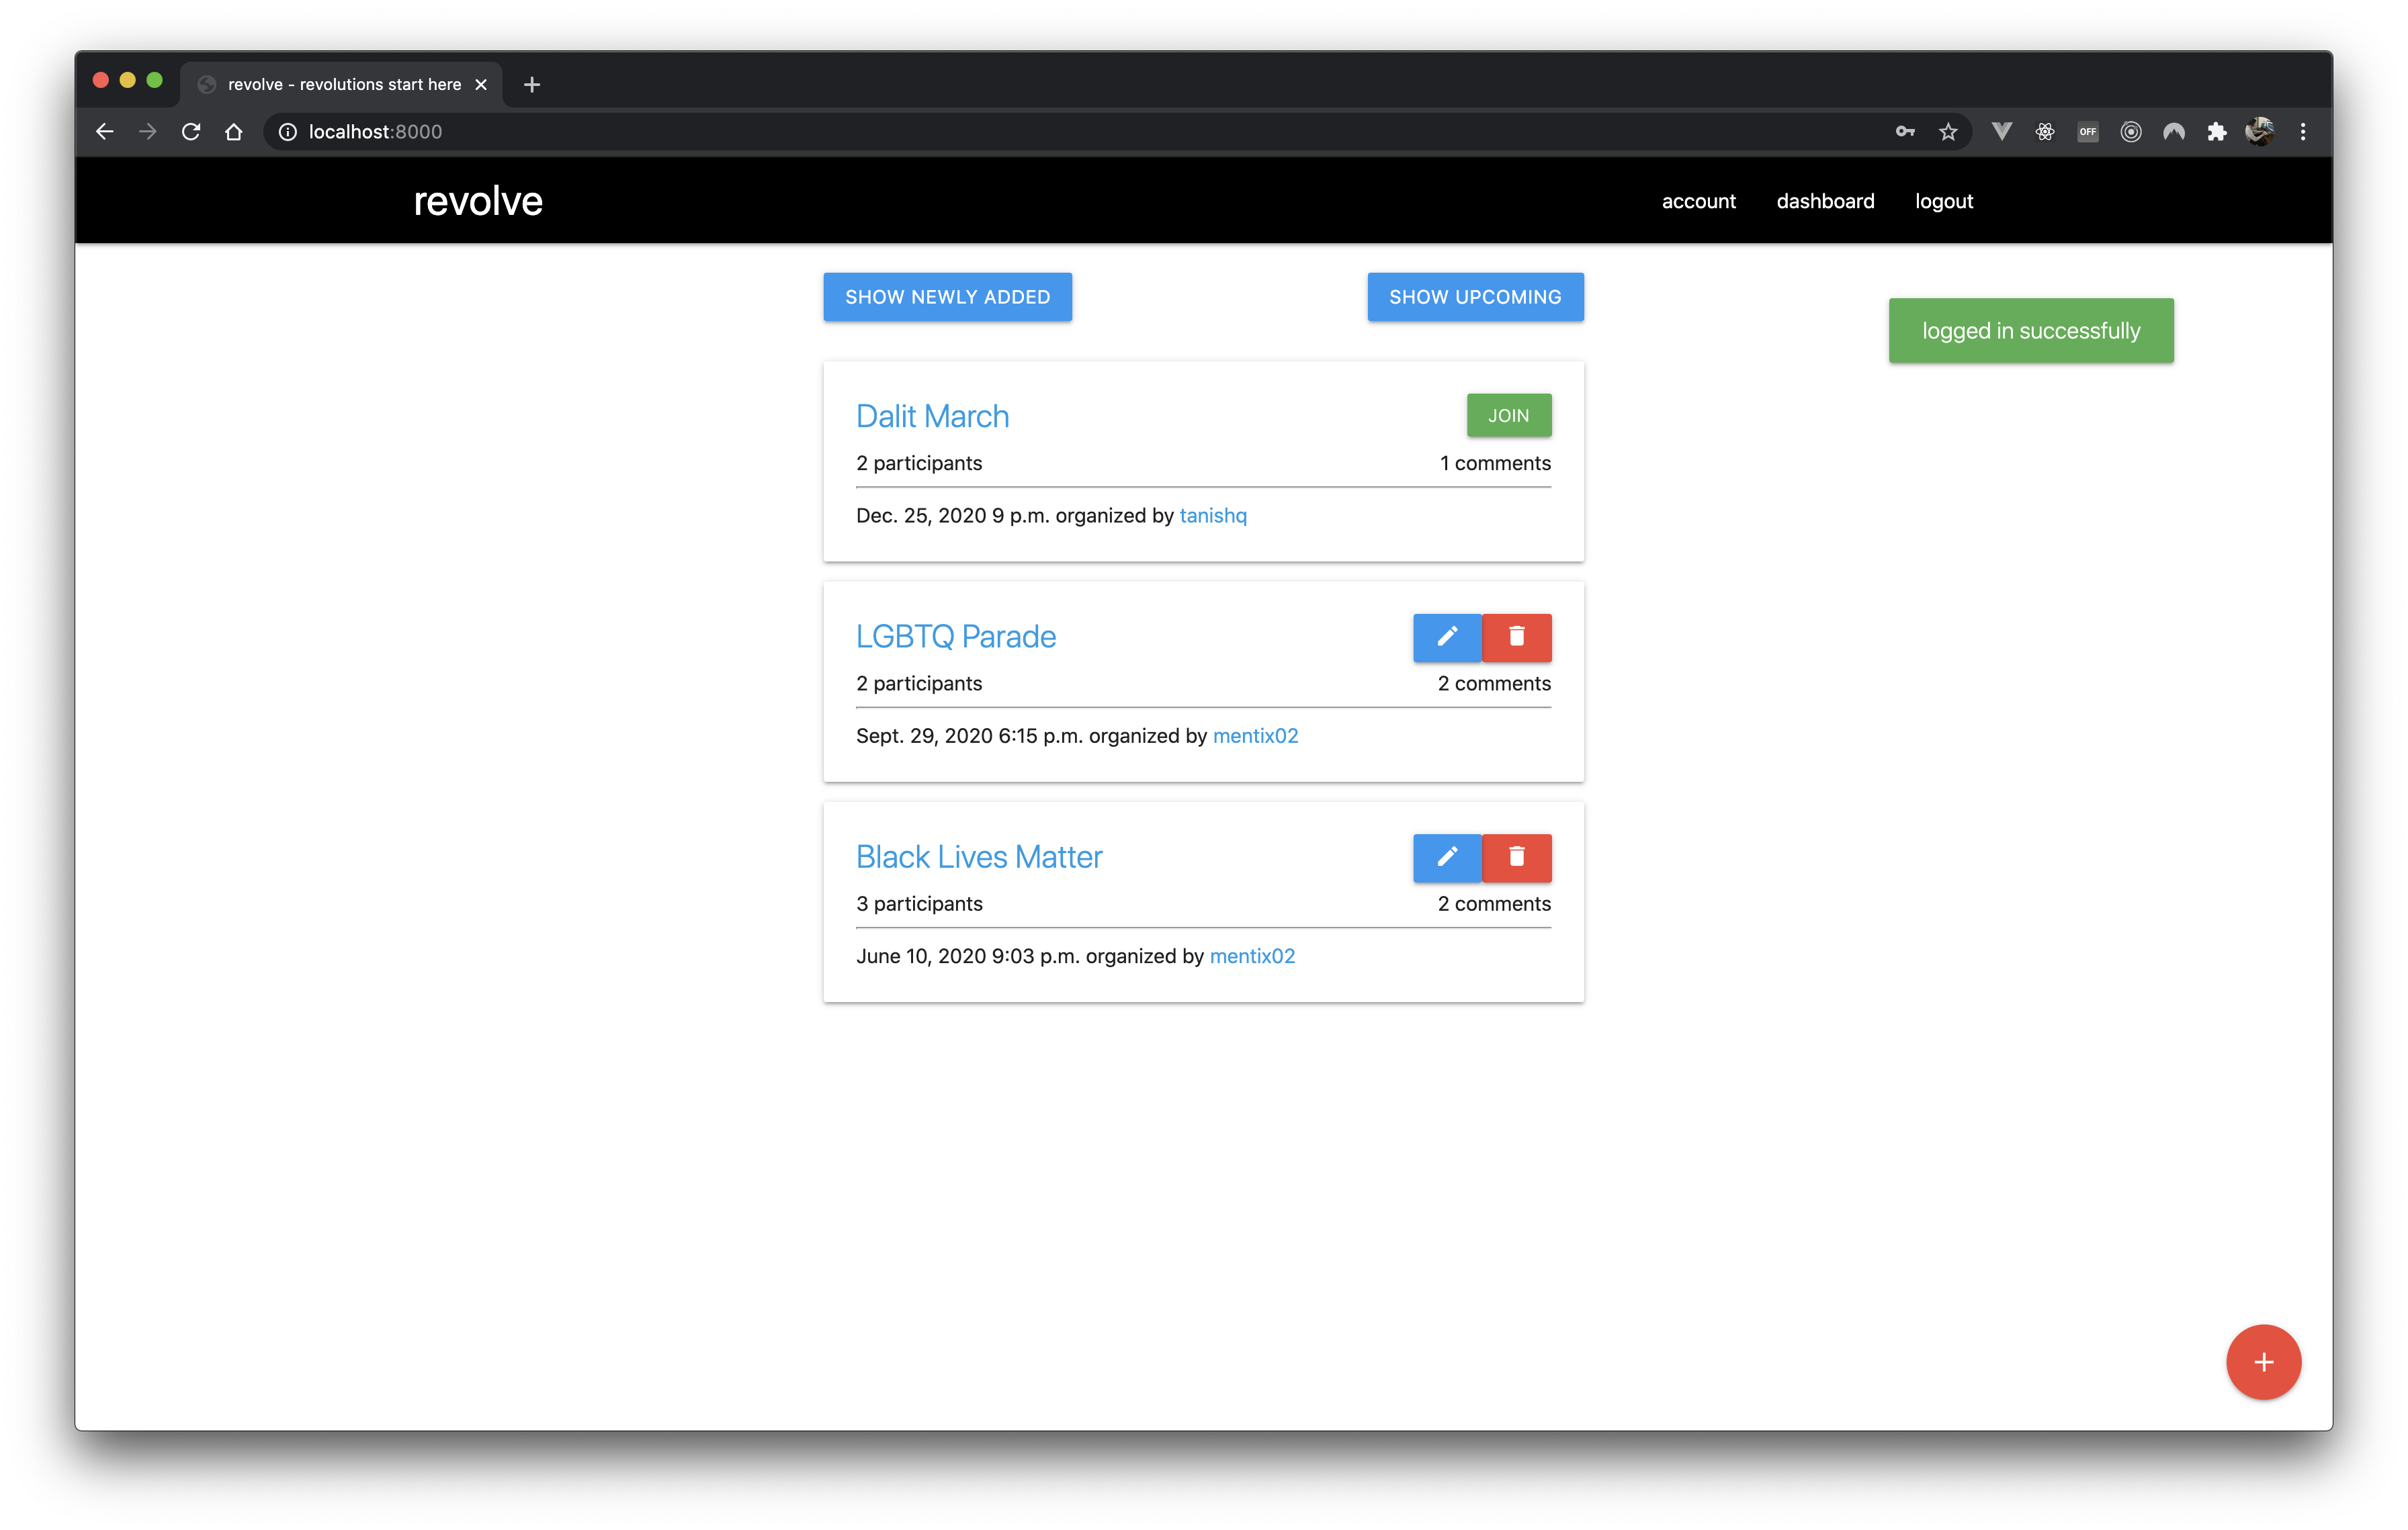Go to the dashboard
Screen dimensions: 2408x1530
click(x=1825, y=201)
